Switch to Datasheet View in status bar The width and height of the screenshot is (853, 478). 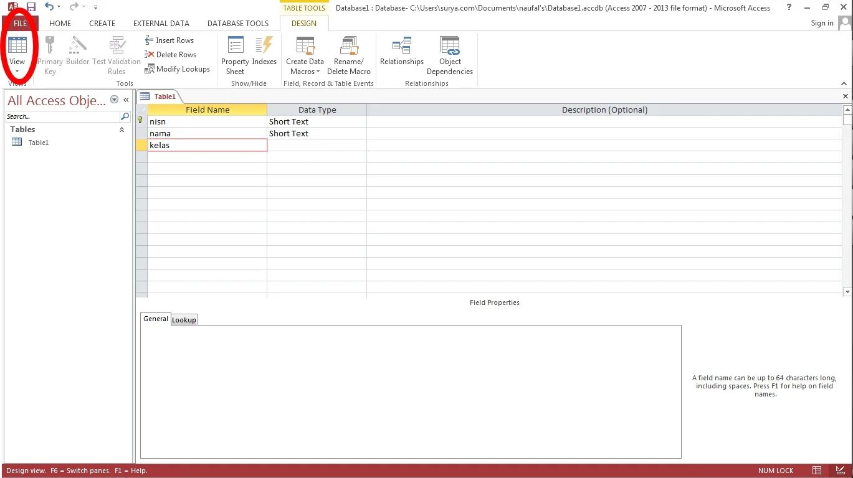coord(817,471)
